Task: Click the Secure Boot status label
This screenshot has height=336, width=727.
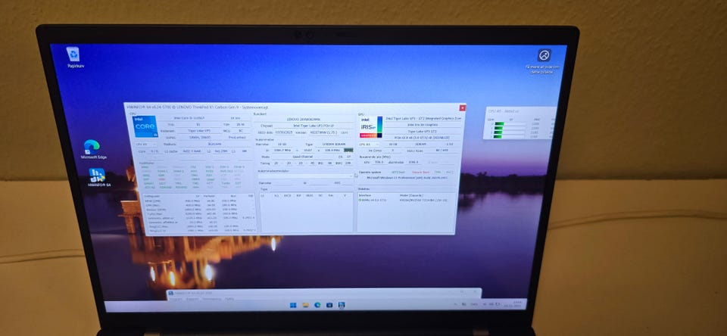Action: point(420,172)
